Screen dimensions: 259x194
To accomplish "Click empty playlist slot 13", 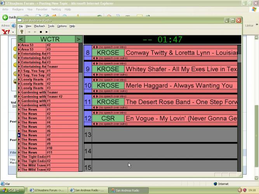I will click(163, 135).
